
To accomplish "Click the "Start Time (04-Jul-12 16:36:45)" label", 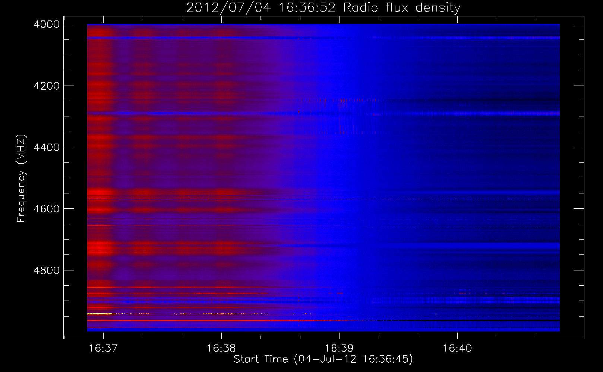I will point(323,359).
